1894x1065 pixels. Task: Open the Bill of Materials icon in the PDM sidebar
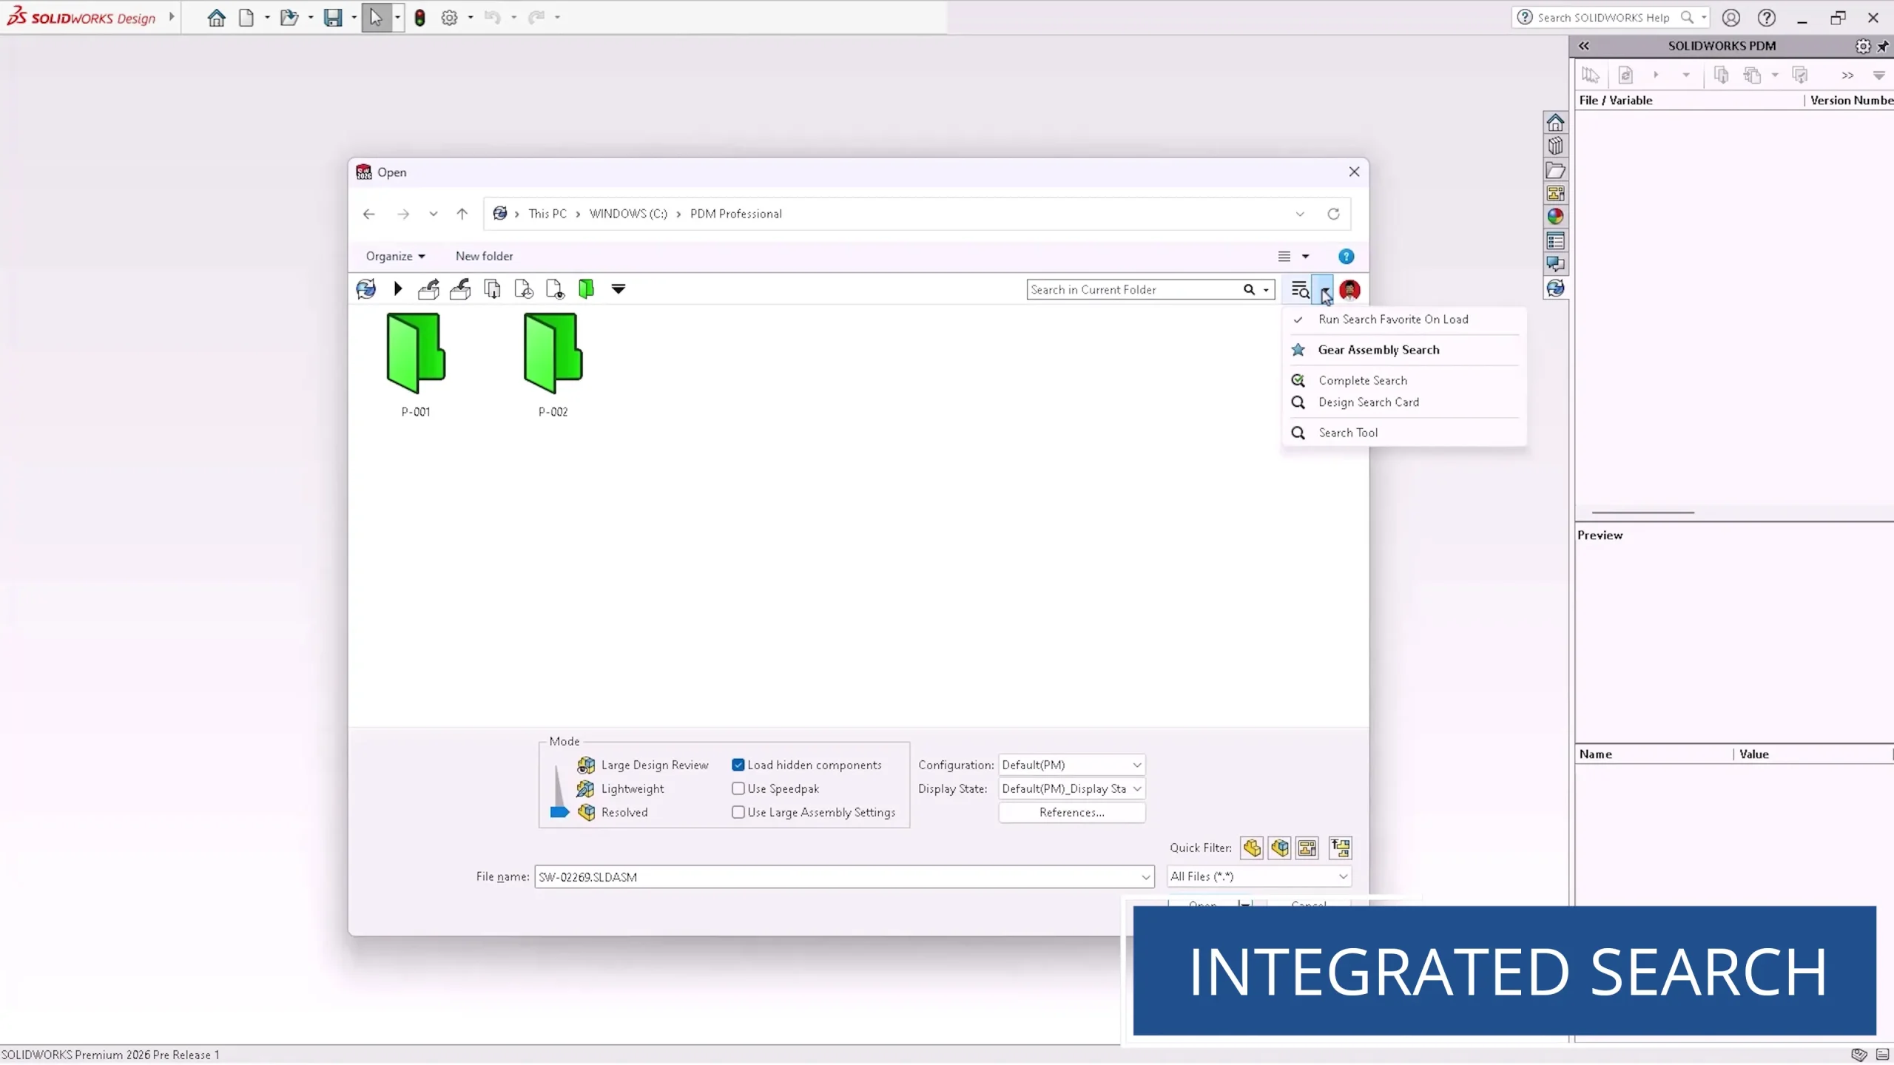(1557, 240)
